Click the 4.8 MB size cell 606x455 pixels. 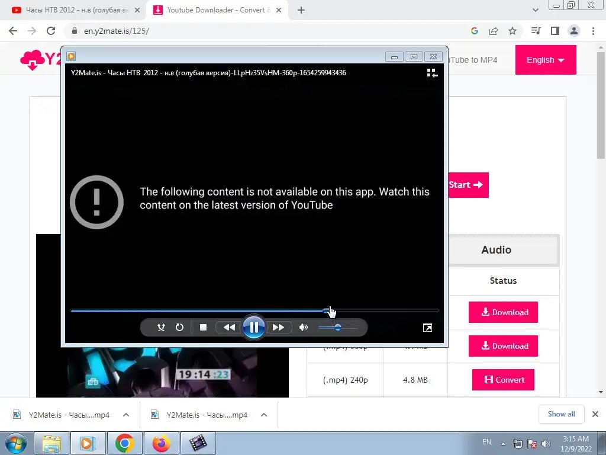coord(415,380)
